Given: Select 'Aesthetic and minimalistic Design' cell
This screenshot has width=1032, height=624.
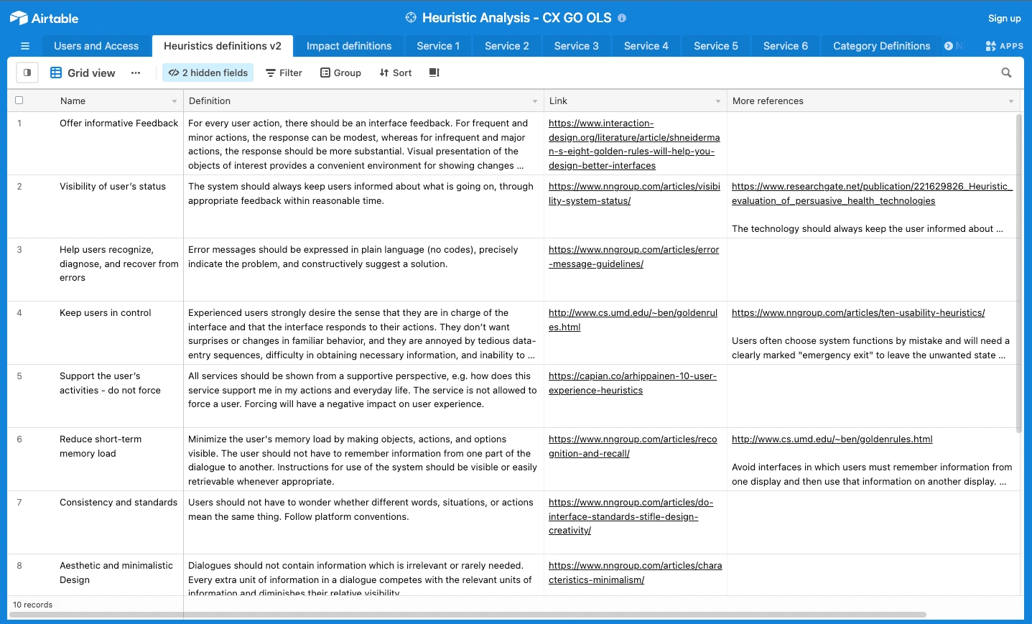Looking at the screenshot, I should [x=119, y=574].
